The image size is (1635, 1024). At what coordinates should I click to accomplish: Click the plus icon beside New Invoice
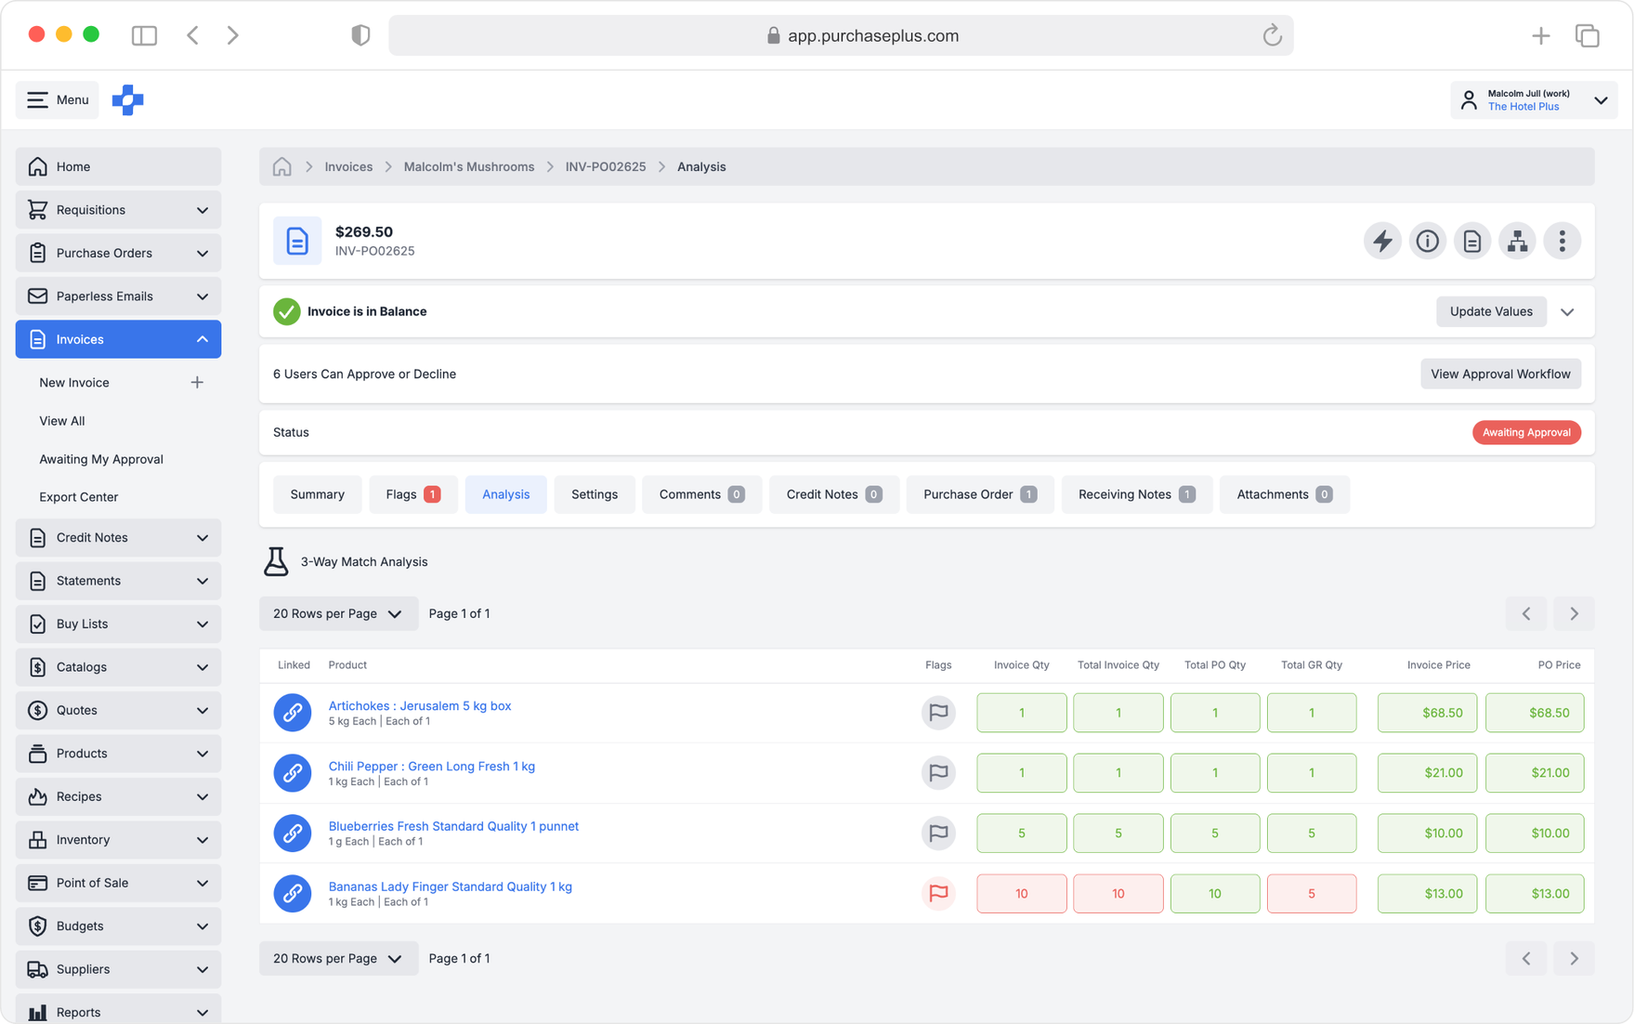[197, 383]
